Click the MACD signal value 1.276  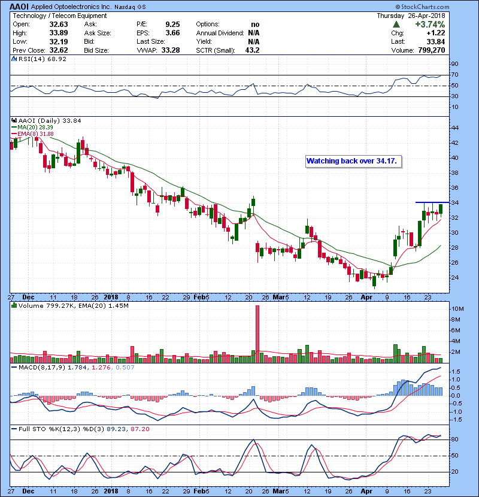coord(101,368)
